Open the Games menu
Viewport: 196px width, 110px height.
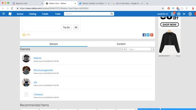pyautogui.click(x=20, y=14)
